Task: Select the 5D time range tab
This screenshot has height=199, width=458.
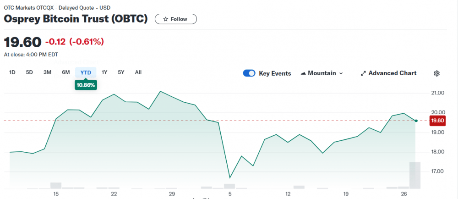Action: click(29, 72)
